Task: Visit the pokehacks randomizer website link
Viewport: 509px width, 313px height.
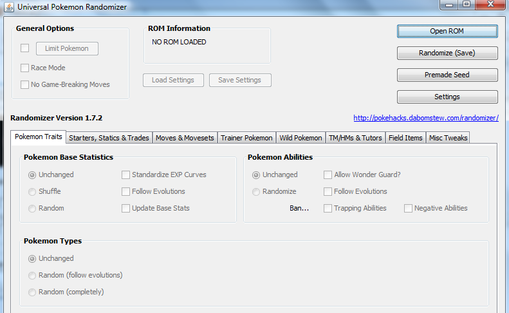Action: (x=425, y=119)
